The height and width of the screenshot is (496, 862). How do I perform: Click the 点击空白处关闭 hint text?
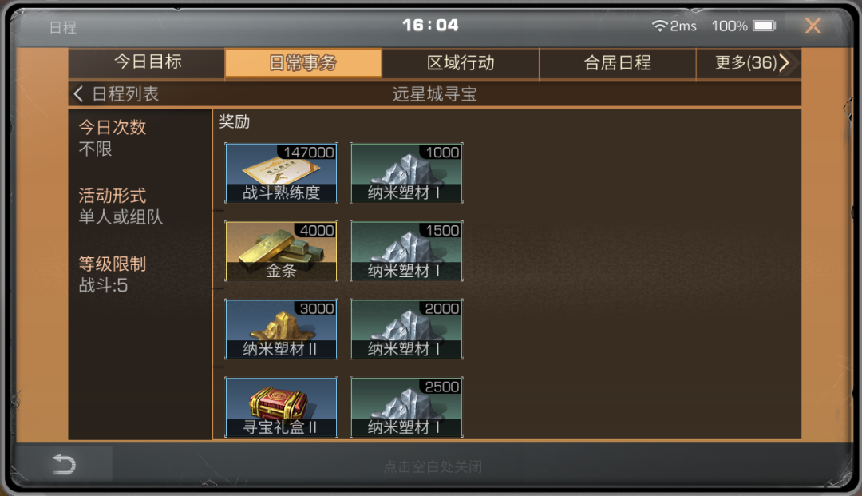click(433, 467)
